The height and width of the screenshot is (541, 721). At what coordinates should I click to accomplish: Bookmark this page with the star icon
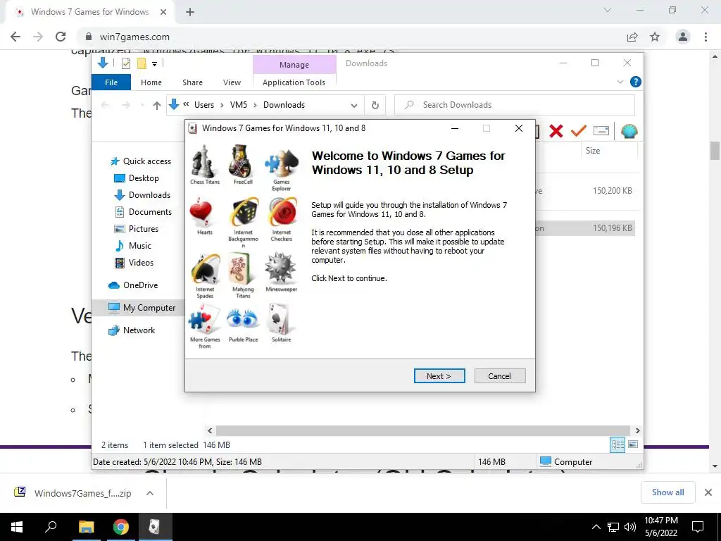655,37
